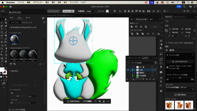The height and width of the screenshot is (111, 197).
Task: Open the オブジェクト menu
Action: pos(38,2)
